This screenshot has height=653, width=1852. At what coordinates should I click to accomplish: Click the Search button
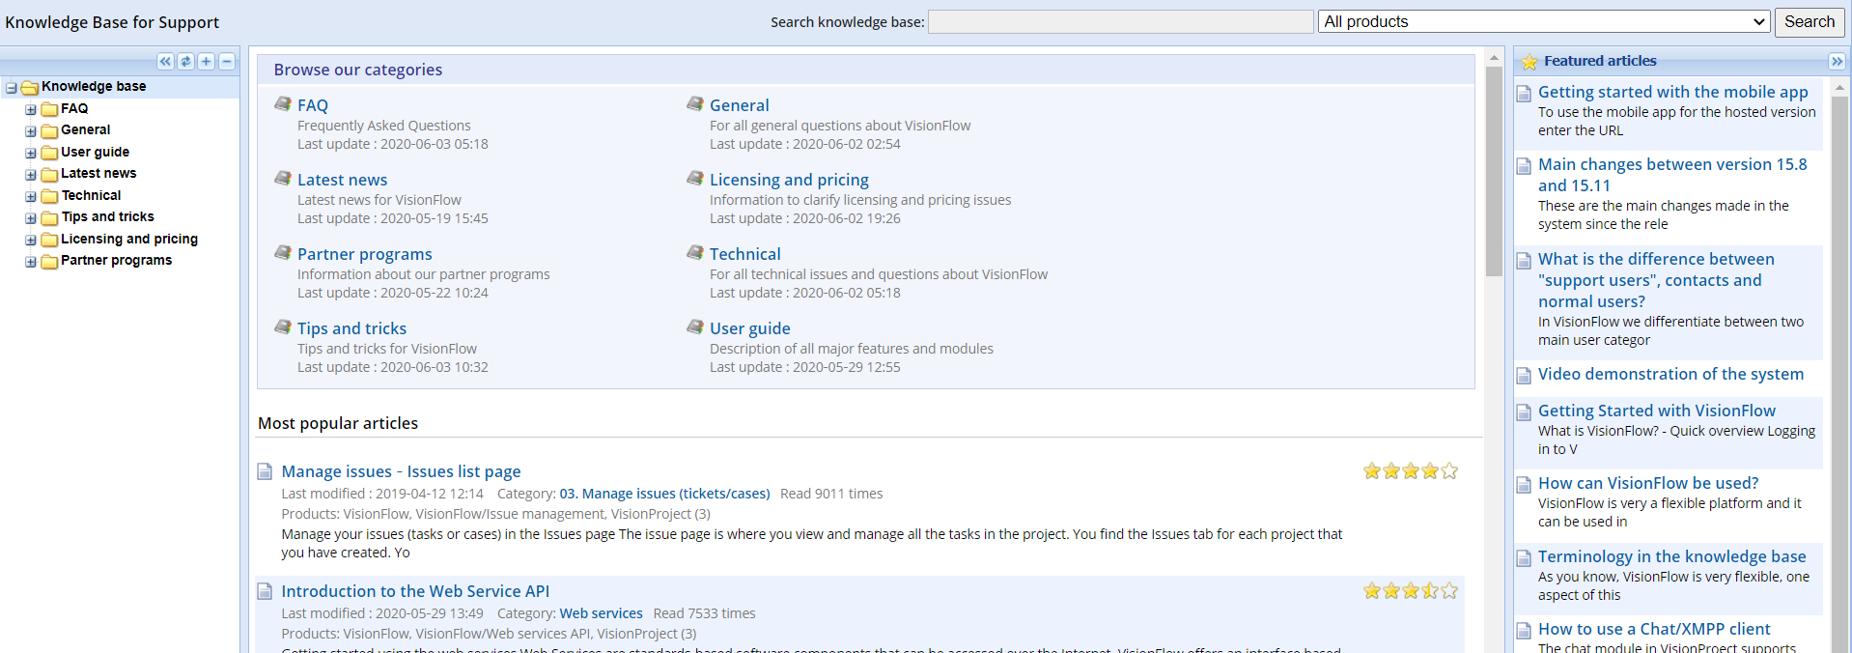pos(1810,21)
